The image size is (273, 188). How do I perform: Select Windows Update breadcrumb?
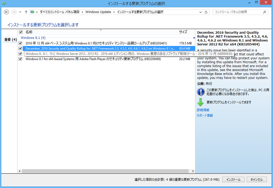point(98,12)
